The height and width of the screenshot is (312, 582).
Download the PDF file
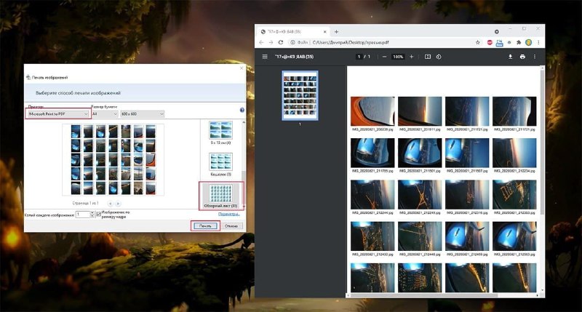point(511,57)
